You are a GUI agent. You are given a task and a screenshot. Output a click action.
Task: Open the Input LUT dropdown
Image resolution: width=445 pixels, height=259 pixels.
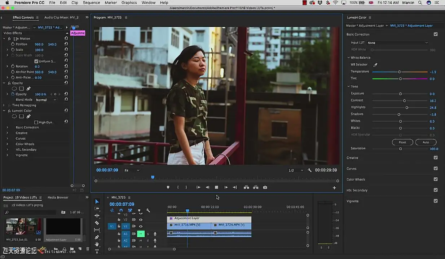397,43
